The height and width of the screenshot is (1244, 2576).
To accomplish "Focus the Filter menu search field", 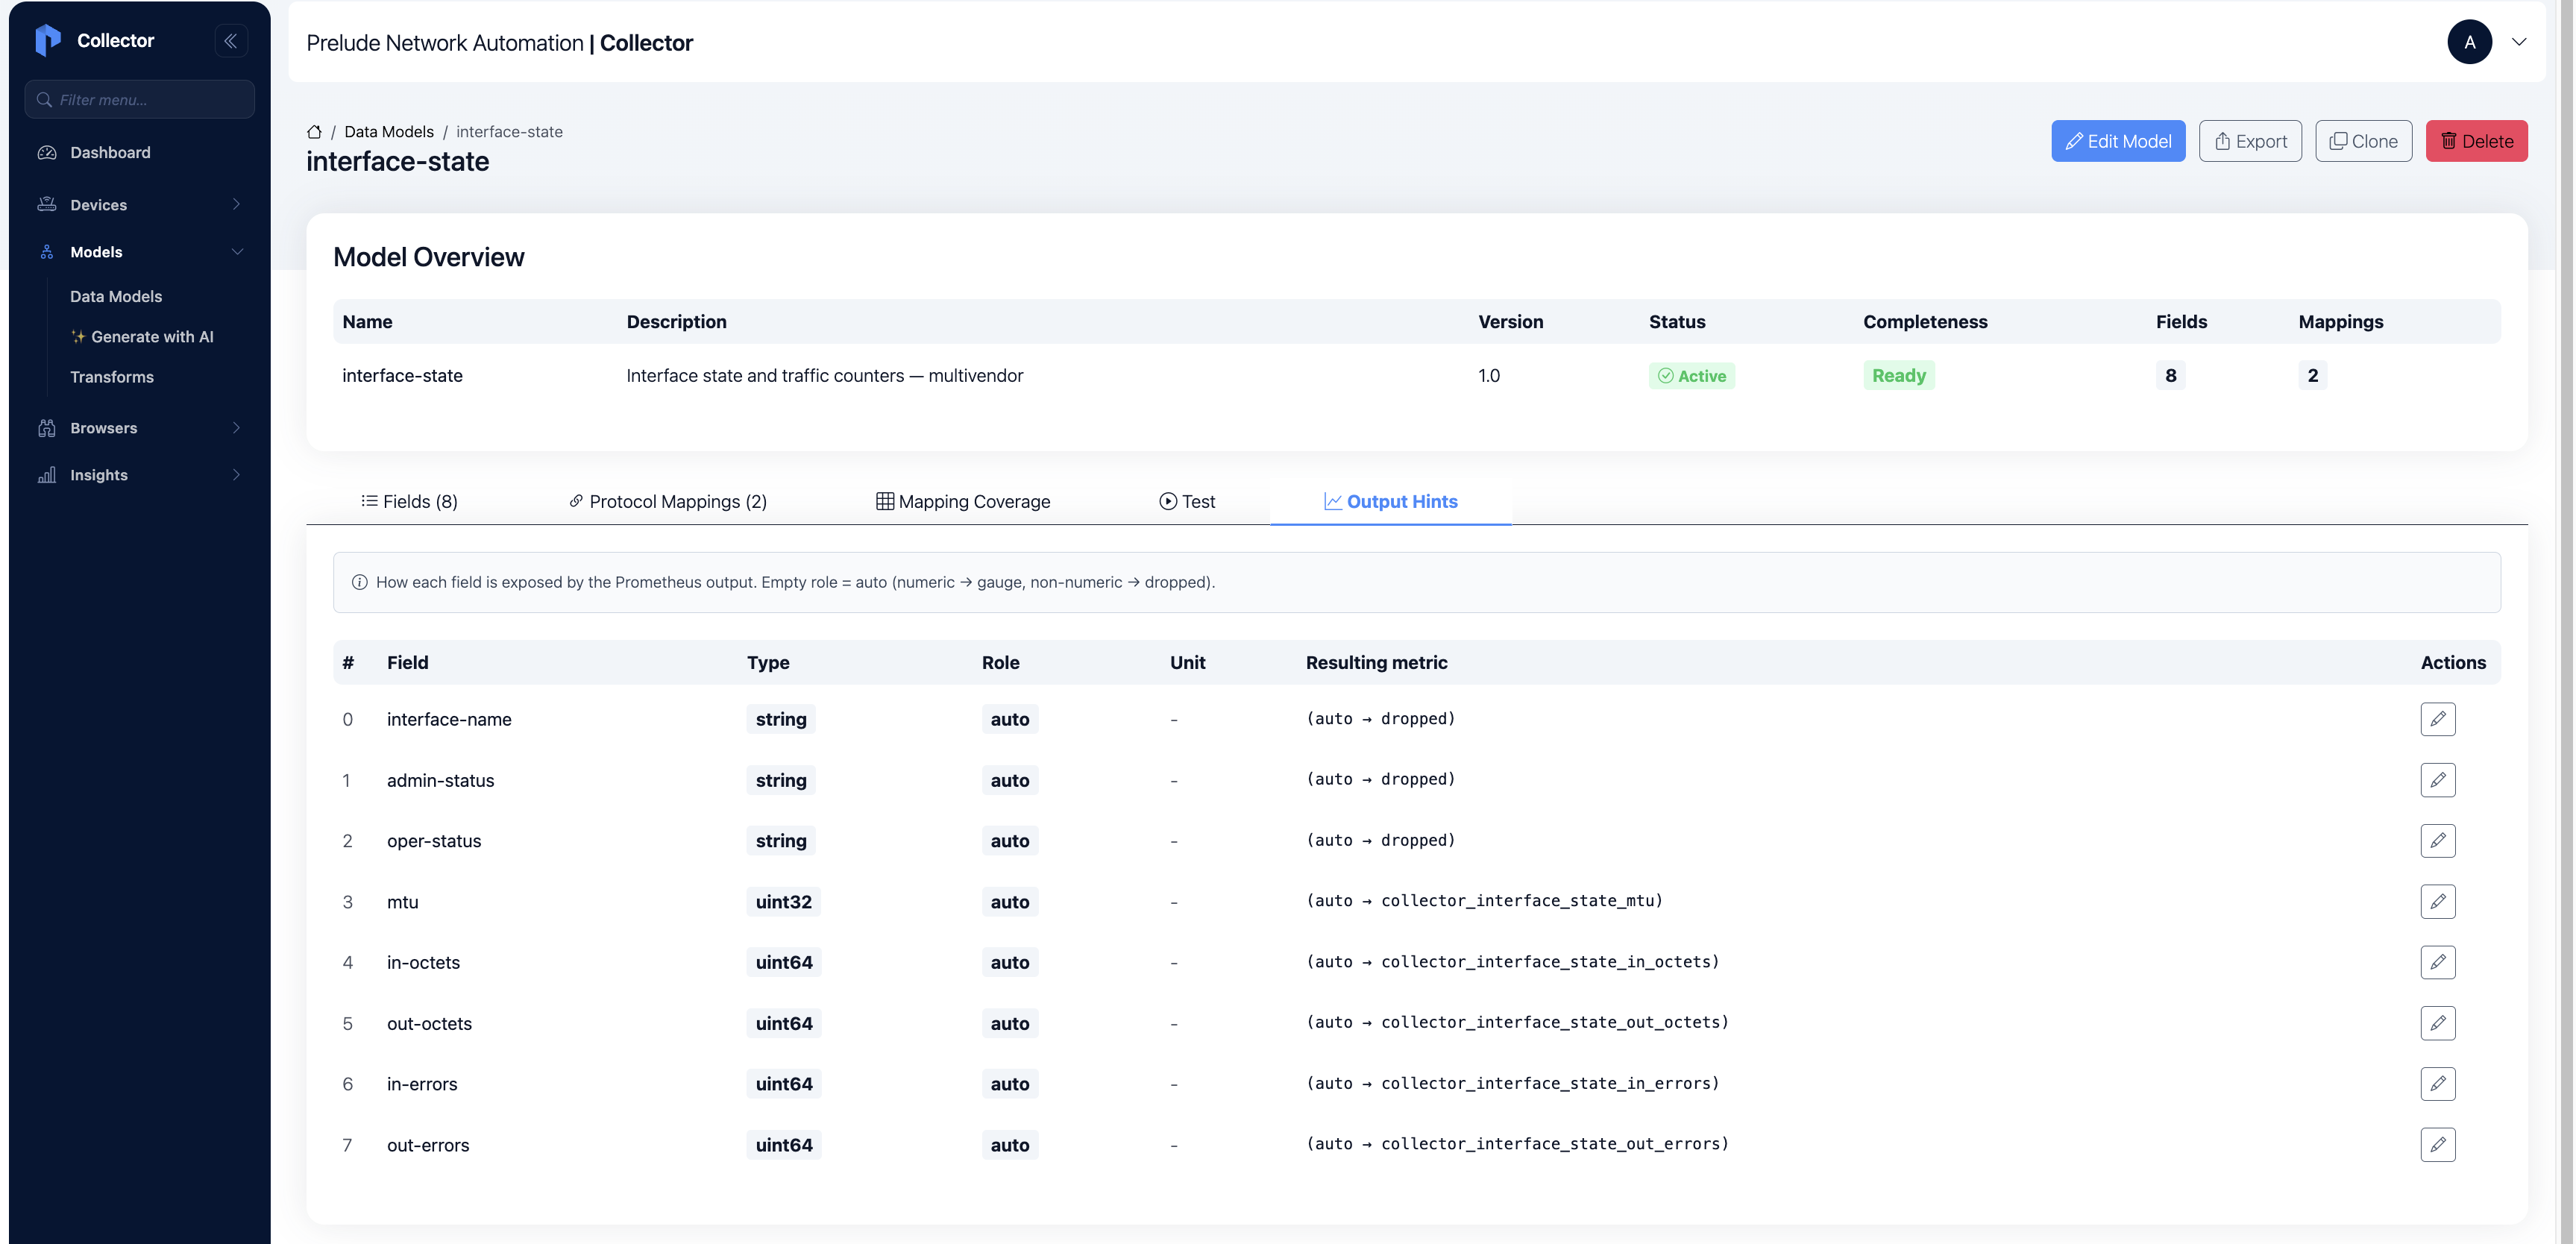I will click(x=140, y=99).
